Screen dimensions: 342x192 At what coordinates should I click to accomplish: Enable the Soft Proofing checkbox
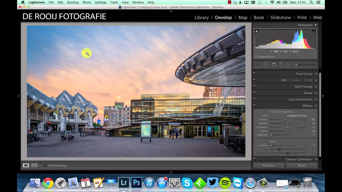point(45,166)
